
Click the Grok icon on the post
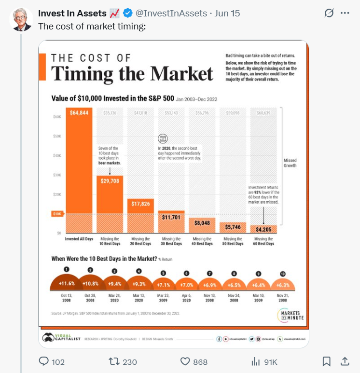click(x=329, y=13)
